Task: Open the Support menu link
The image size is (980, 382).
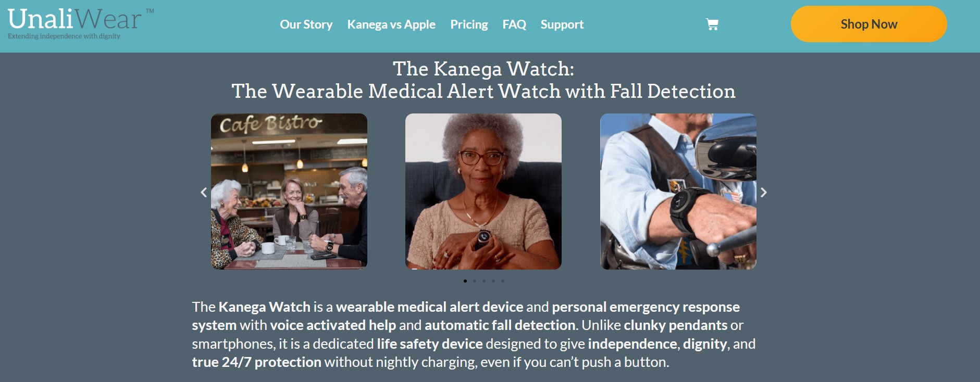Action: tap(562, 24)
